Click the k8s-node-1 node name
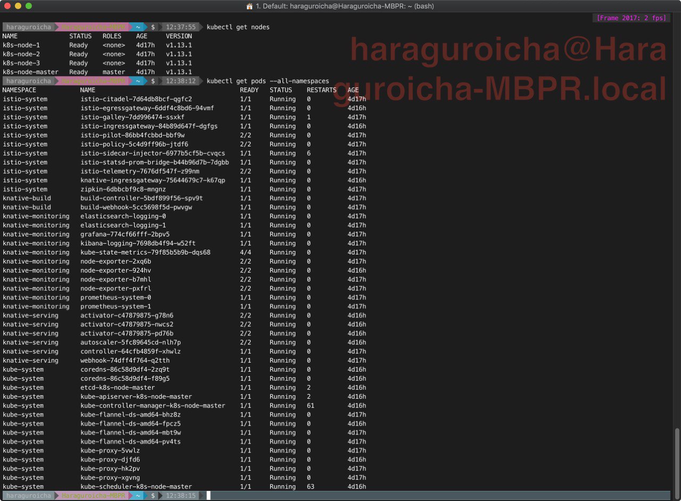681x501 pixels. click(21, 45)
